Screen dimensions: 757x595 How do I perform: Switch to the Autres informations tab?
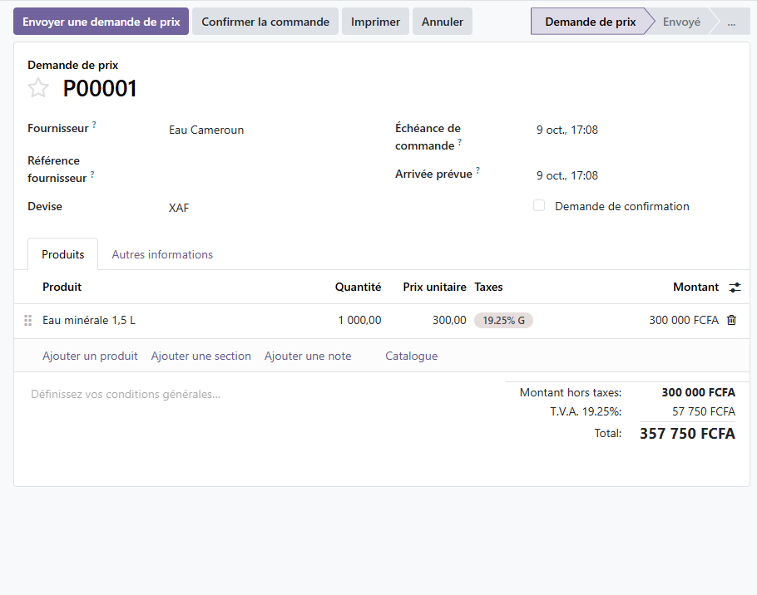pos(162,254)
